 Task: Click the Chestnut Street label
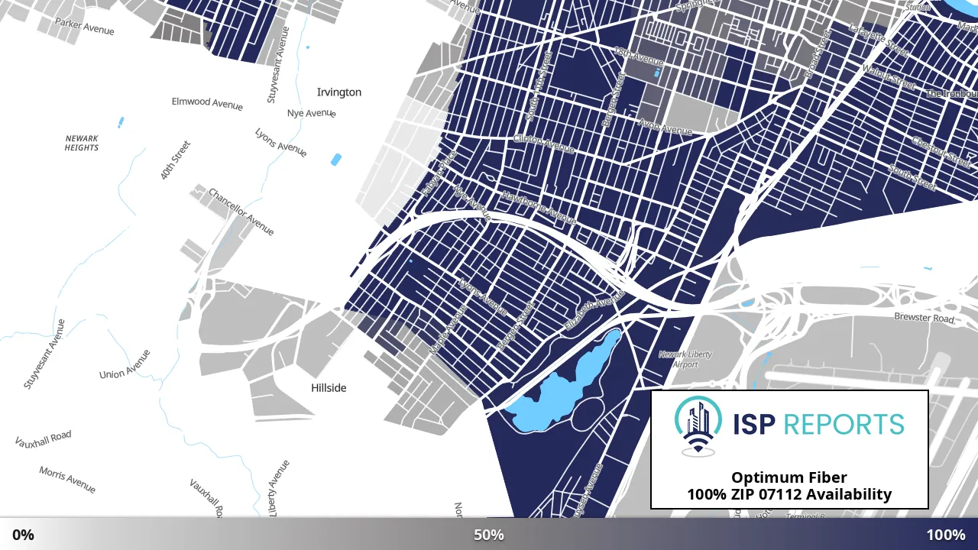[x=942, y=151]
